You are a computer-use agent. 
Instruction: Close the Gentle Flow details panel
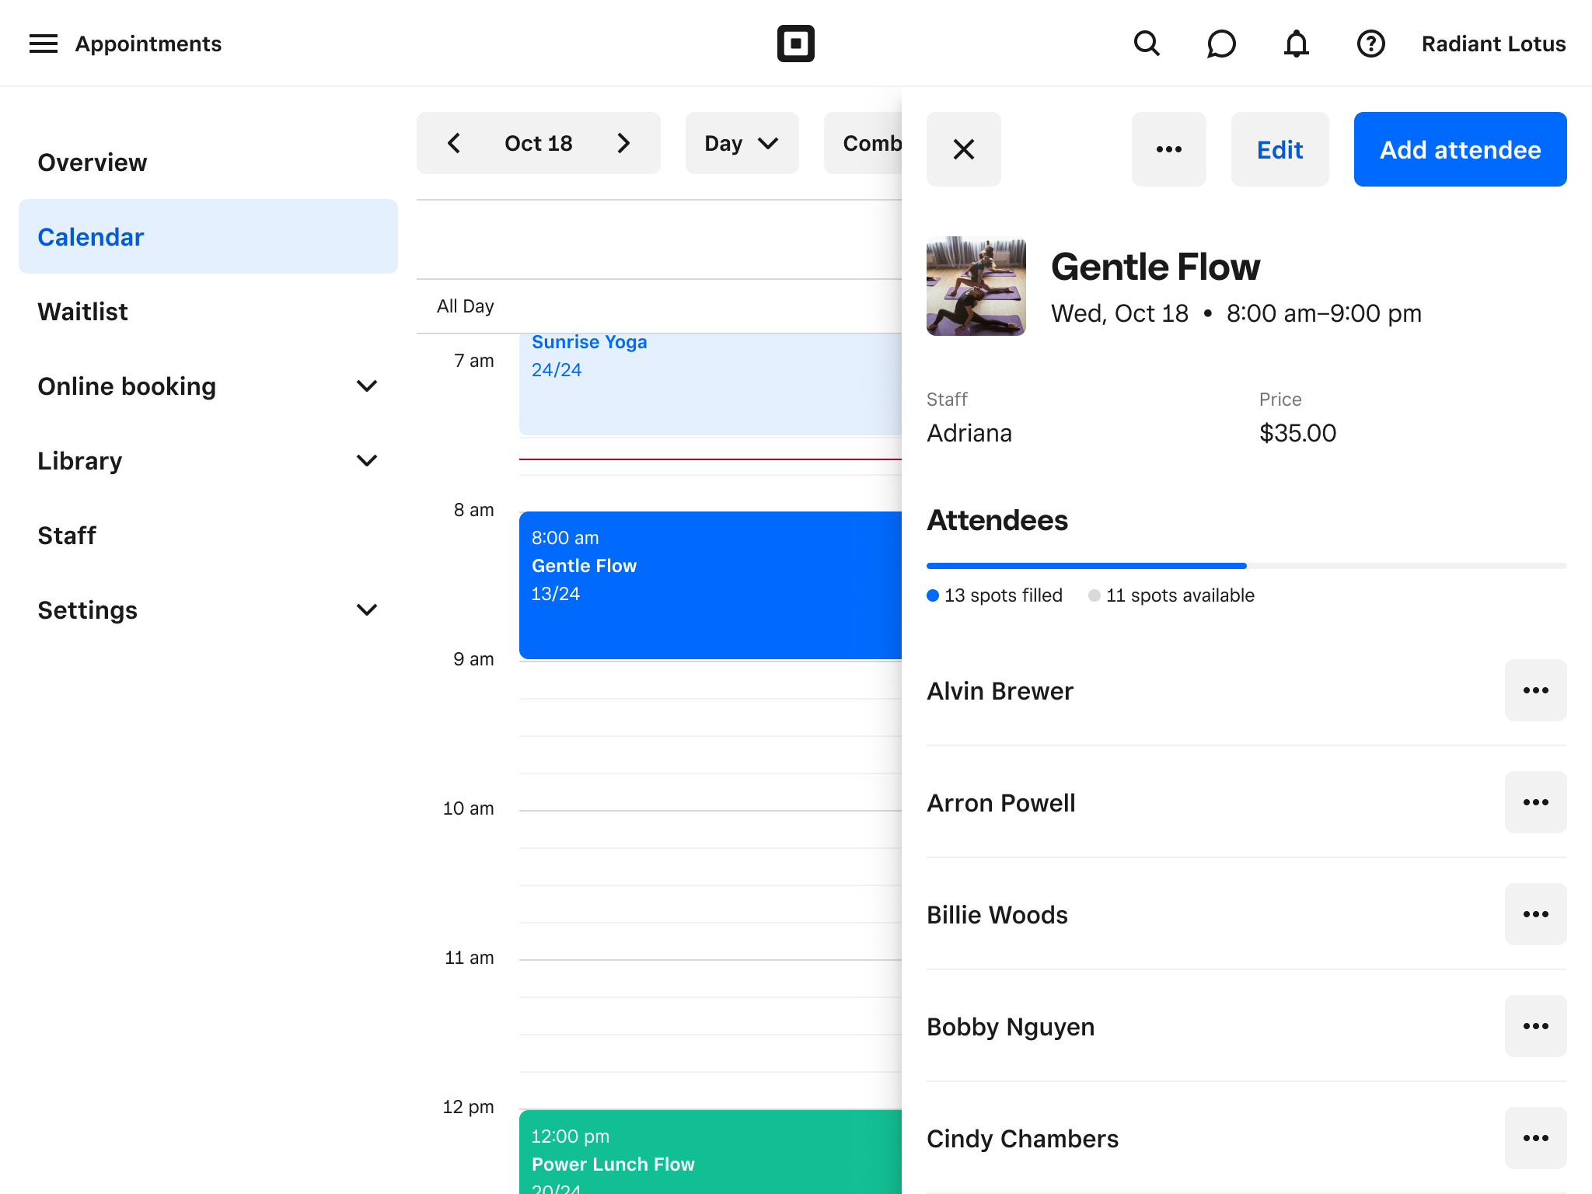point(963,149)
